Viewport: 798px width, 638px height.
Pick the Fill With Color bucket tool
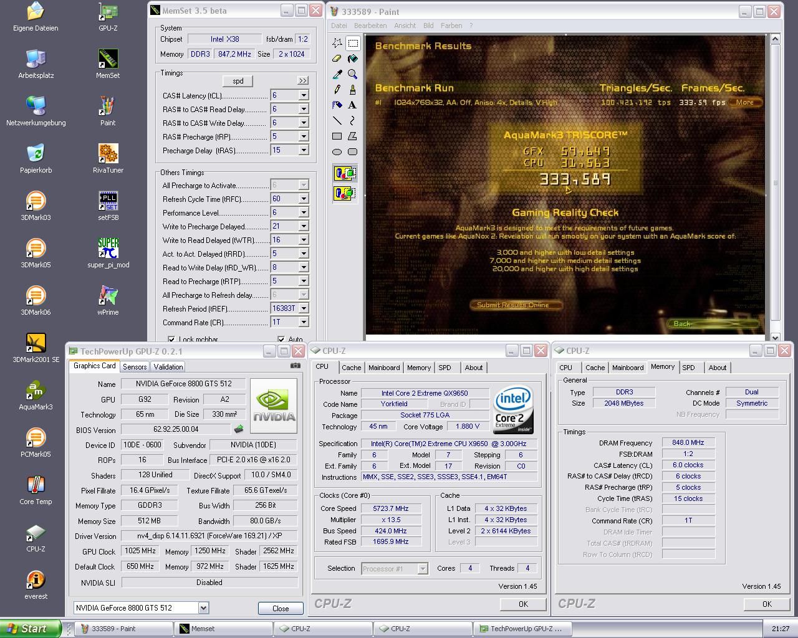tap(353, 59)
